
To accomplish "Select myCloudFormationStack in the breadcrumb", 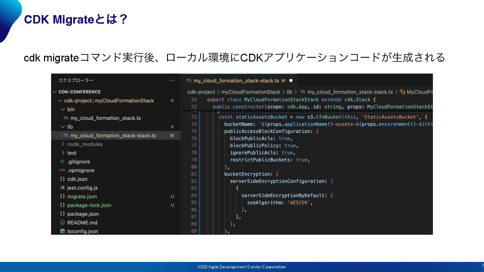I will pos(251,92).
